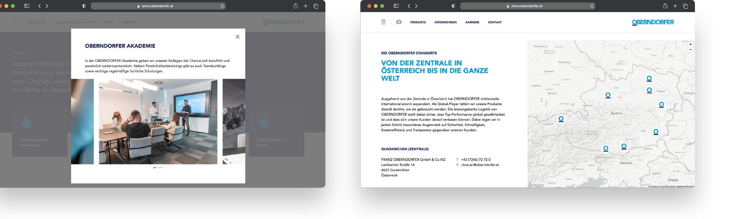Click the Mapbox logo on map
This screenshot has width=750, height=219.
click(536, 185)
